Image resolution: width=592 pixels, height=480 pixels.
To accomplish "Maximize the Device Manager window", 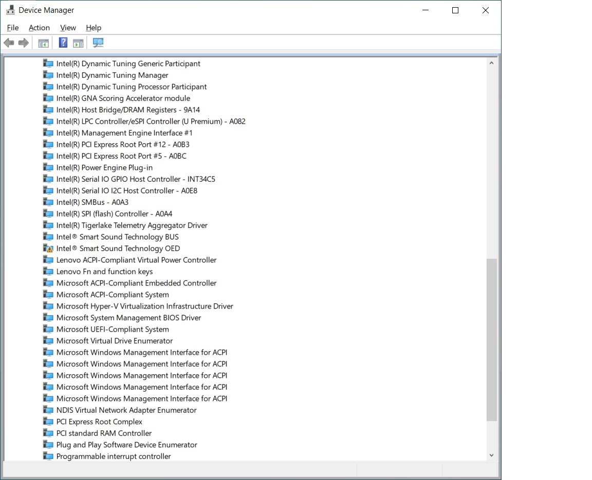I will (455, 10).
